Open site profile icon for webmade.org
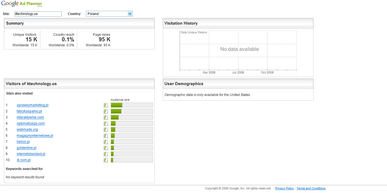This screenshot has height=193, width=387. 106,129
